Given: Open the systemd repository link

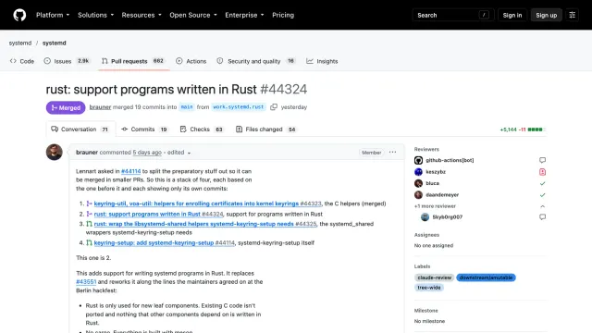Looking at the screenshot, I should click(x=54, y=43).
